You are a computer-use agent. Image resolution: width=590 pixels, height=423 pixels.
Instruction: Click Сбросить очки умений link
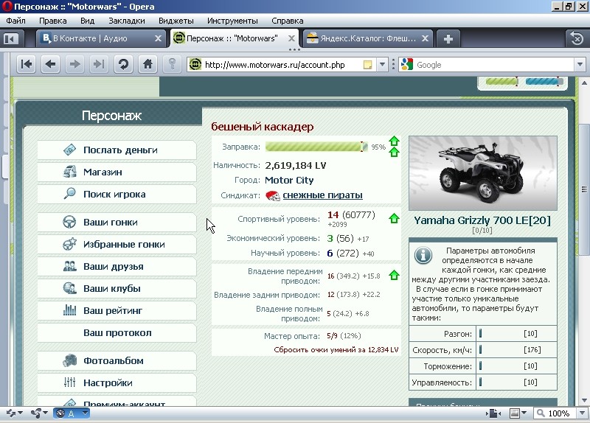(336, 350)
